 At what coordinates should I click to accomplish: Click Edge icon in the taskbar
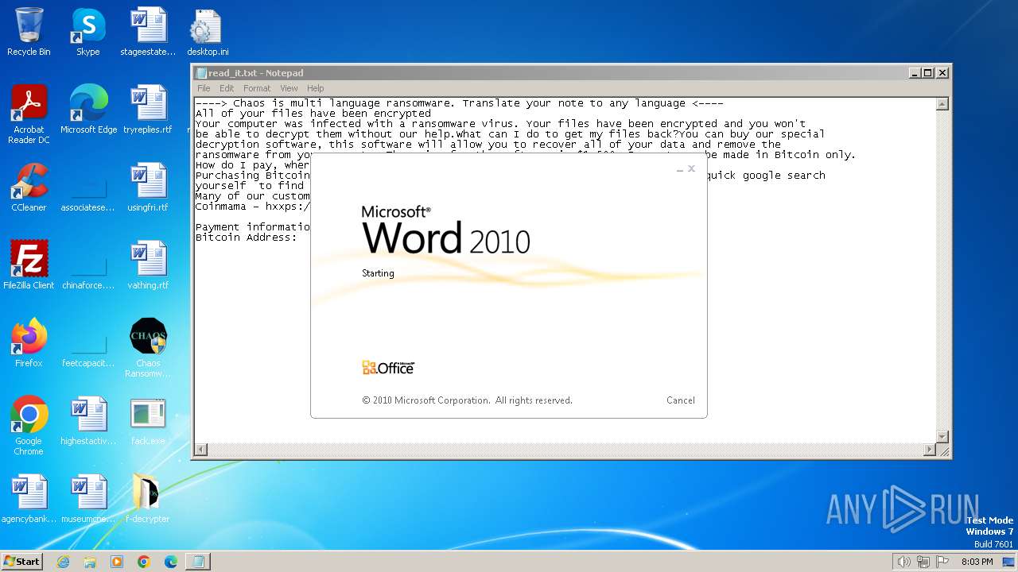tap(171, 562)
